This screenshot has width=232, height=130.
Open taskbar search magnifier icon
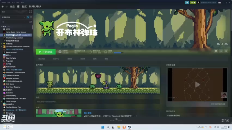pos(108,127)
